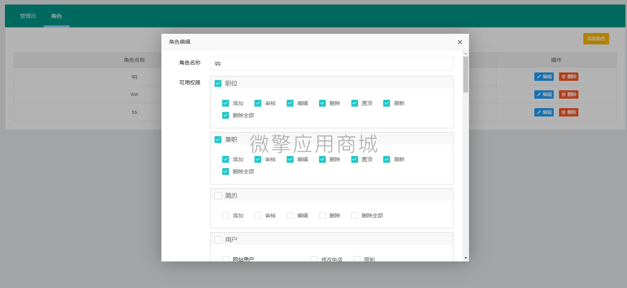Click the qq role name cell

click(134, 77)
